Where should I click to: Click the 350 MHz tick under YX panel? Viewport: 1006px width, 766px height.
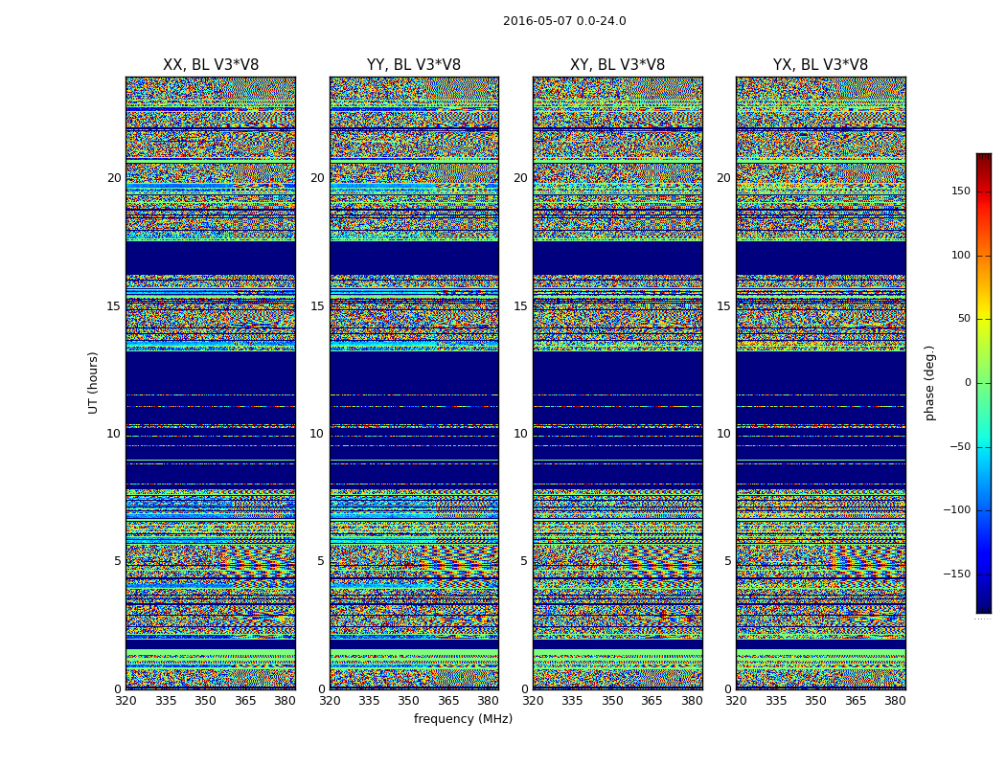tap(815, 701)
